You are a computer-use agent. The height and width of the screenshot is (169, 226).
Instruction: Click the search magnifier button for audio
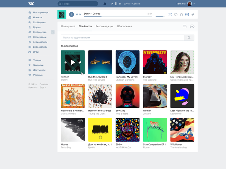(189, 38)
